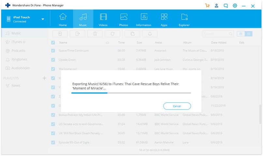
Task: Sort by Artist column header
Action: (x=158, y=43)
